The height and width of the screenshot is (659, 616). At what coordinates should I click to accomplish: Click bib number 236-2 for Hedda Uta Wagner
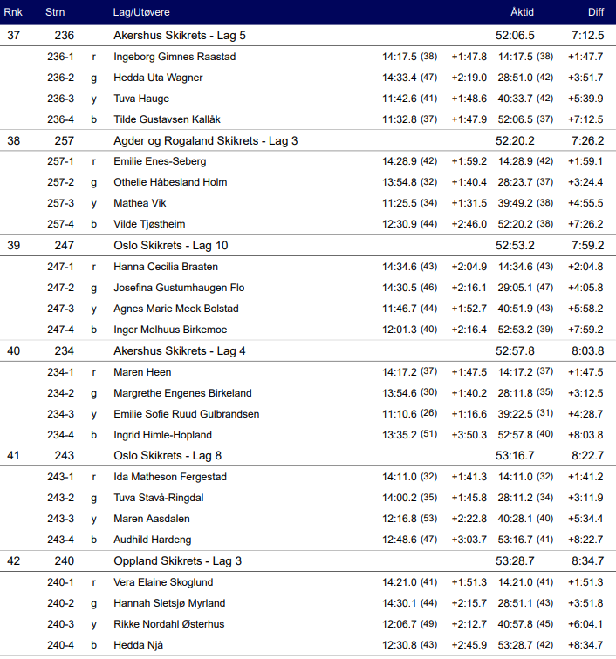tap(60, 78)
